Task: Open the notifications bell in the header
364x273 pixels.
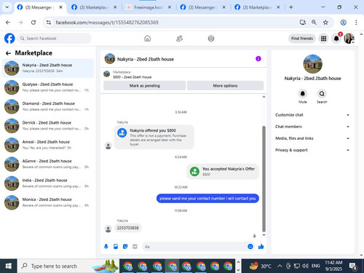Action: pos(336,39)
